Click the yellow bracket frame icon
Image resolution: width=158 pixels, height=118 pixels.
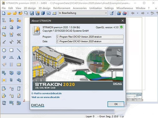tap(4, 80)
